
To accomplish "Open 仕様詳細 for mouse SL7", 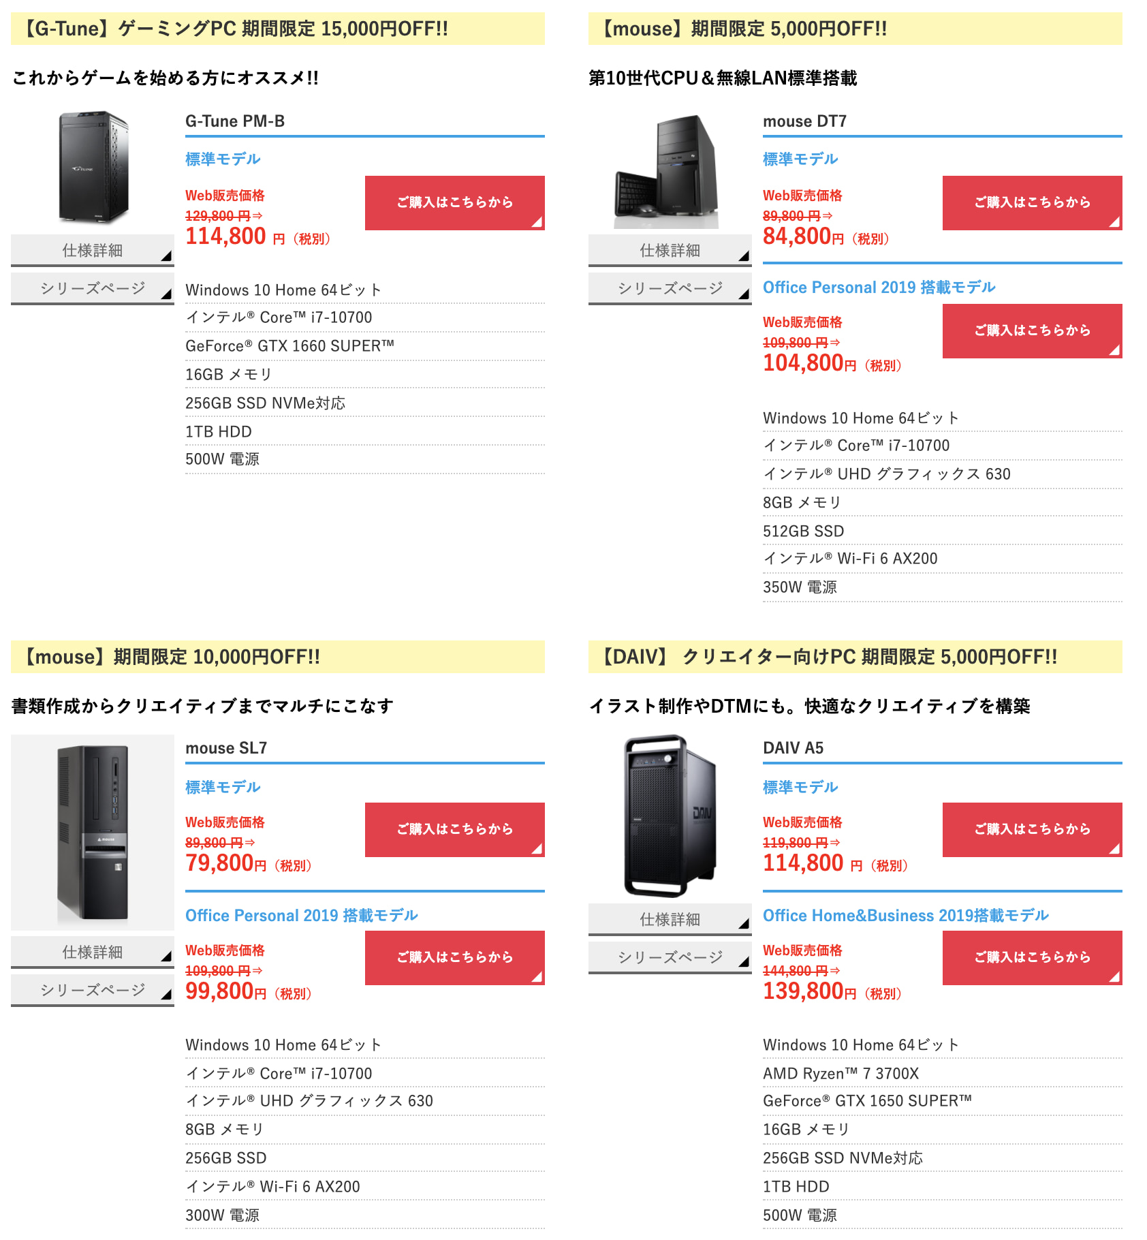I will click(x=93, y=952).
